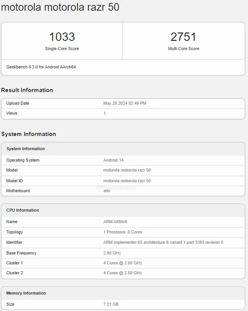
Task: Click the page title motorola razr 50
Action: click(60, 7)
